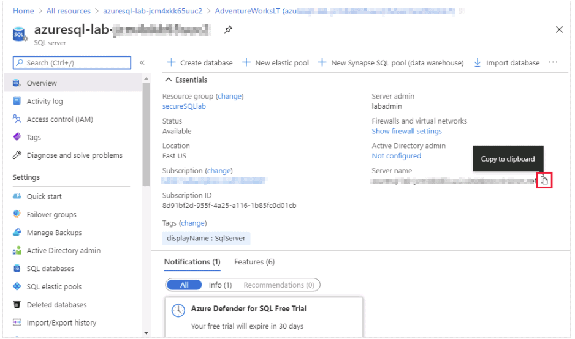
Task: Filter notifications by Recommendations (0)
Action: pos(278,285)
